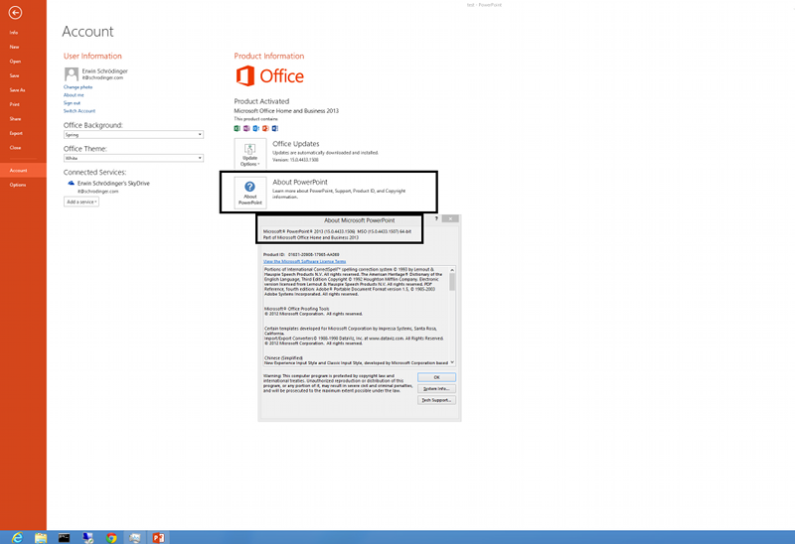Choose Print from the sidebar

[x=15, y=104]
